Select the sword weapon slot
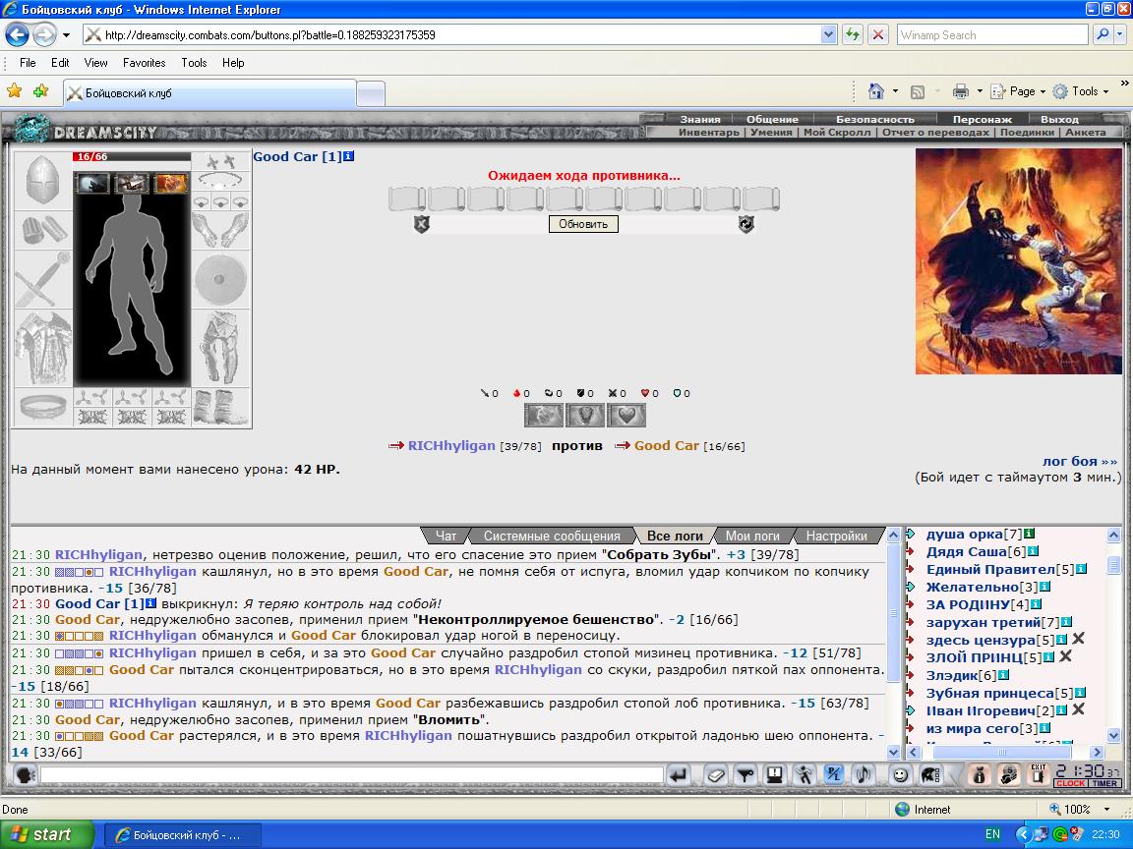Viewport: 1133px width, 849px height. pos(42,279)
